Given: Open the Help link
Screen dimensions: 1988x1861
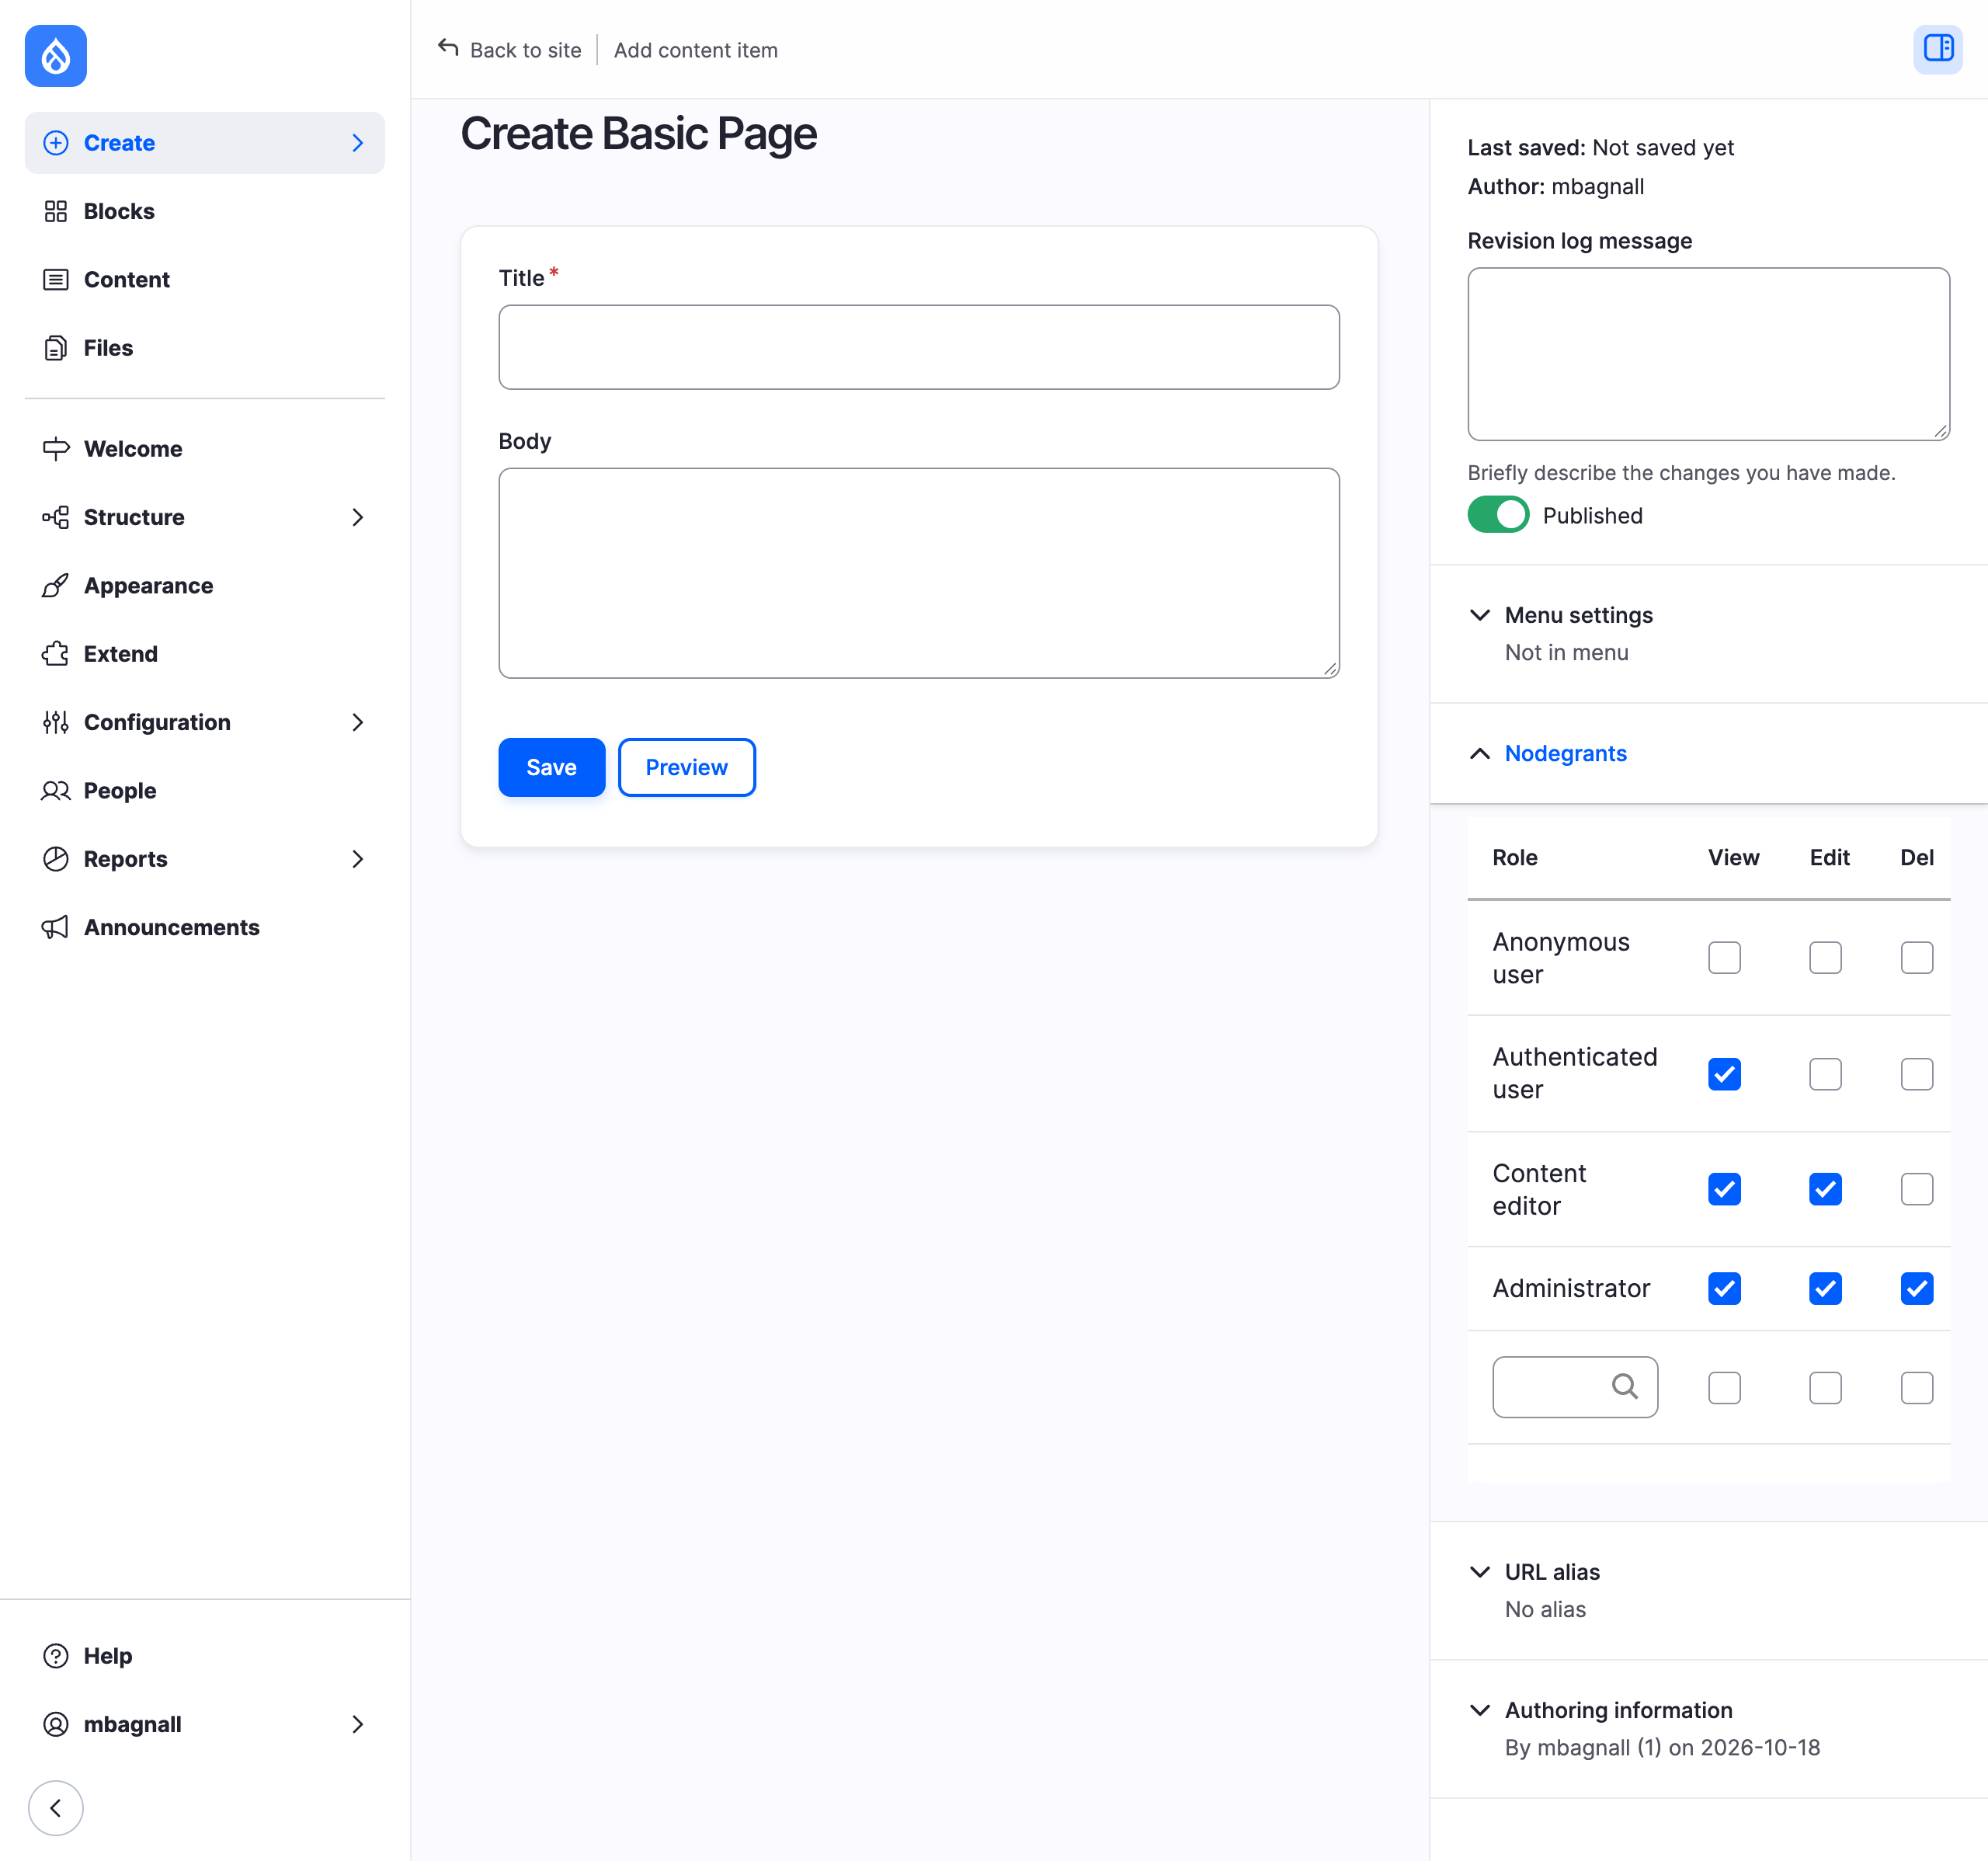Looking at the screenshot, I should [204, 1656].
